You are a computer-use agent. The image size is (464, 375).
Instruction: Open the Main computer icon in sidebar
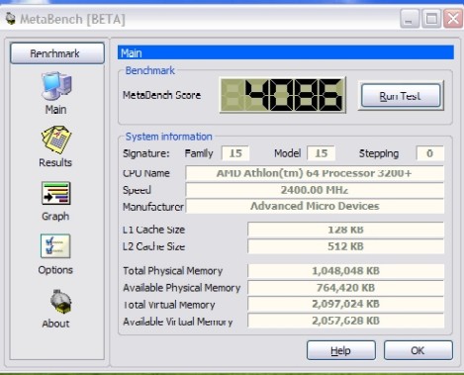click(56, 86)
